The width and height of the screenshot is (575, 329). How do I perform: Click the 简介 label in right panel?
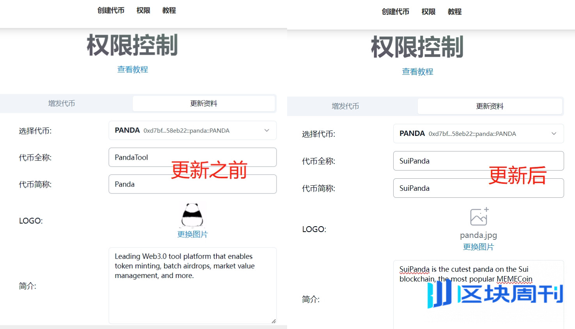coord(311,299)
